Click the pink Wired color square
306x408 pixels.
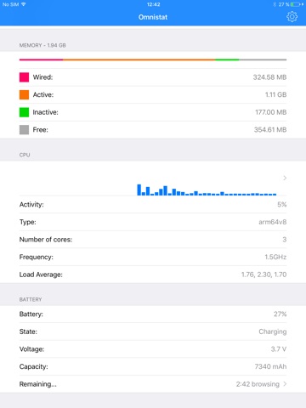[x=24, y=77]
